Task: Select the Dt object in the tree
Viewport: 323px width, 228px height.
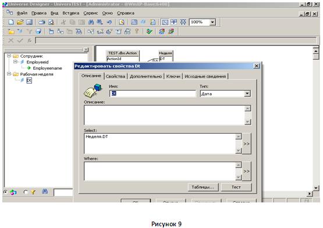Action: click(29, 80)
